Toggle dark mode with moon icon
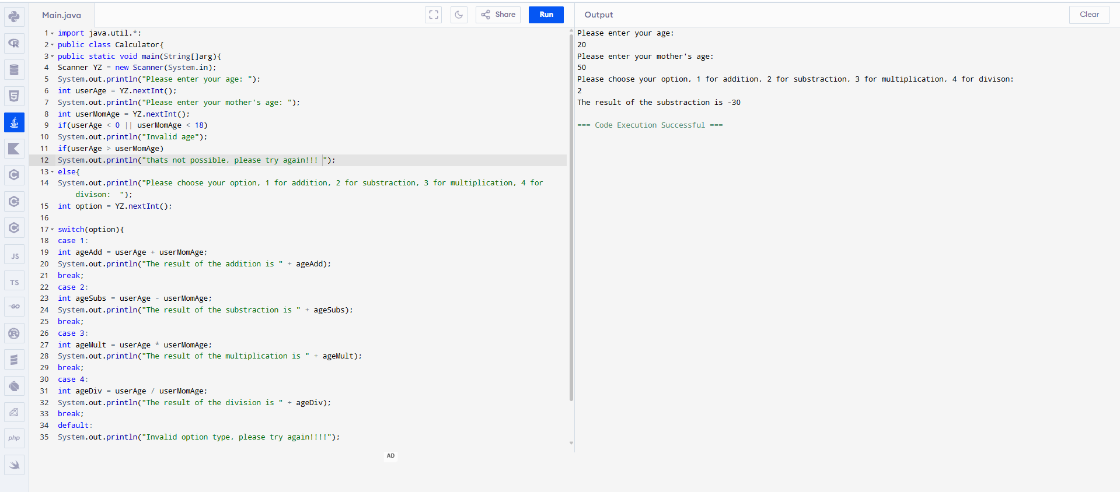 (x=459, y=15)
